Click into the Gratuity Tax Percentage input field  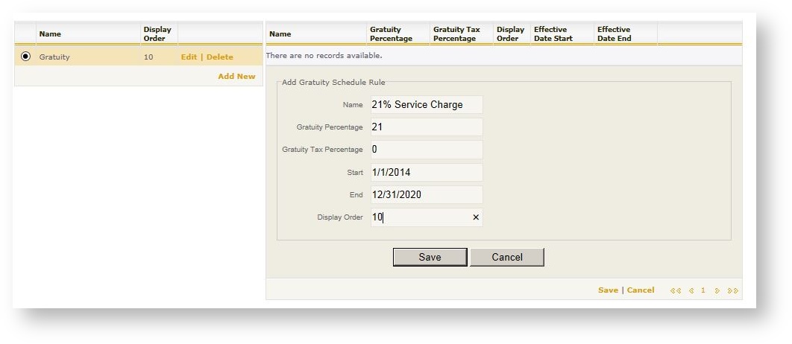426,150
